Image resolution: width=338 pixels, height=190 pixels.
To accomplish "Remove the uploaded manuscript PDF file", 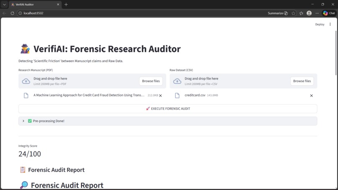I will [160, 96].
